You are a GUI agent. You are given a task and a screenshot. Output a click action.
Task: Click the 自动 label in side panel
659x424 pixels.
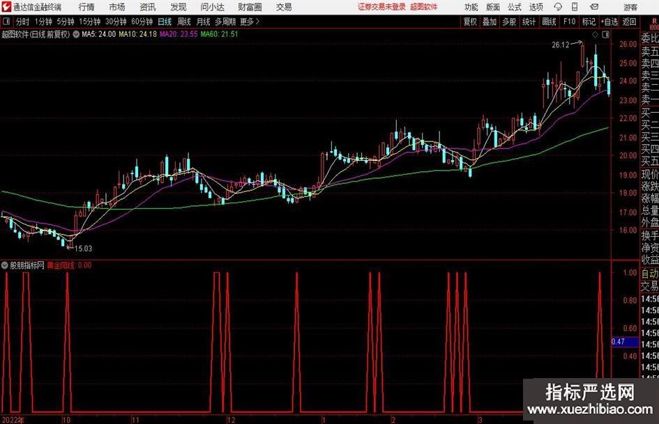[x=650, y=274]
